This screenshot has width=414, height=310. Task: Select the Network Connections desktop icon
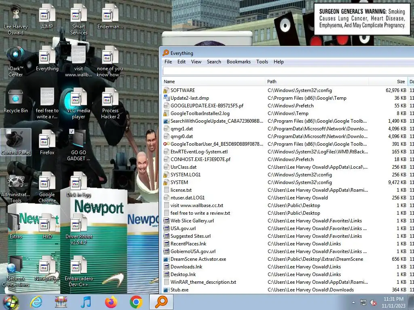tap(16, 271)
